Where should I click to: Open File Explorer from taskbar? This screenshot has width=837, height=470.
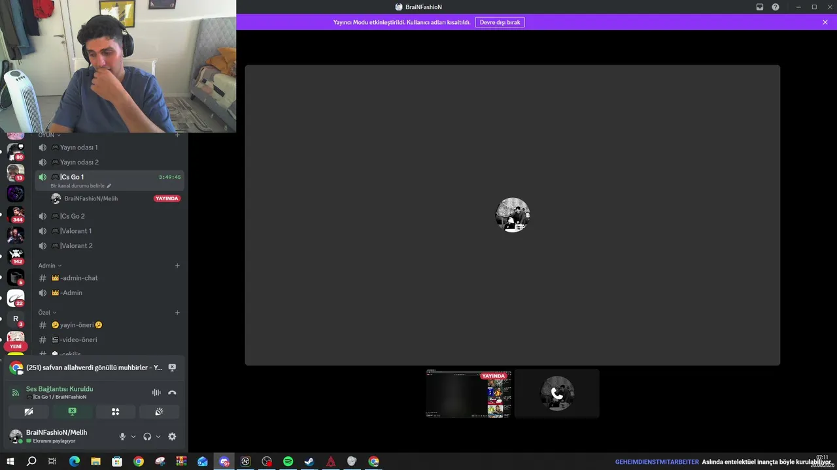(x=95, y=462)
